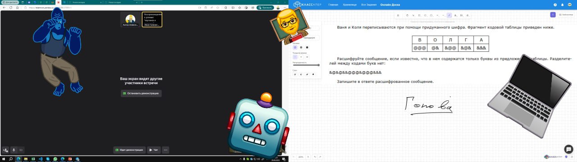Choose the first fill style option
This screenshot has height=162, width=577.
[295, 47]
